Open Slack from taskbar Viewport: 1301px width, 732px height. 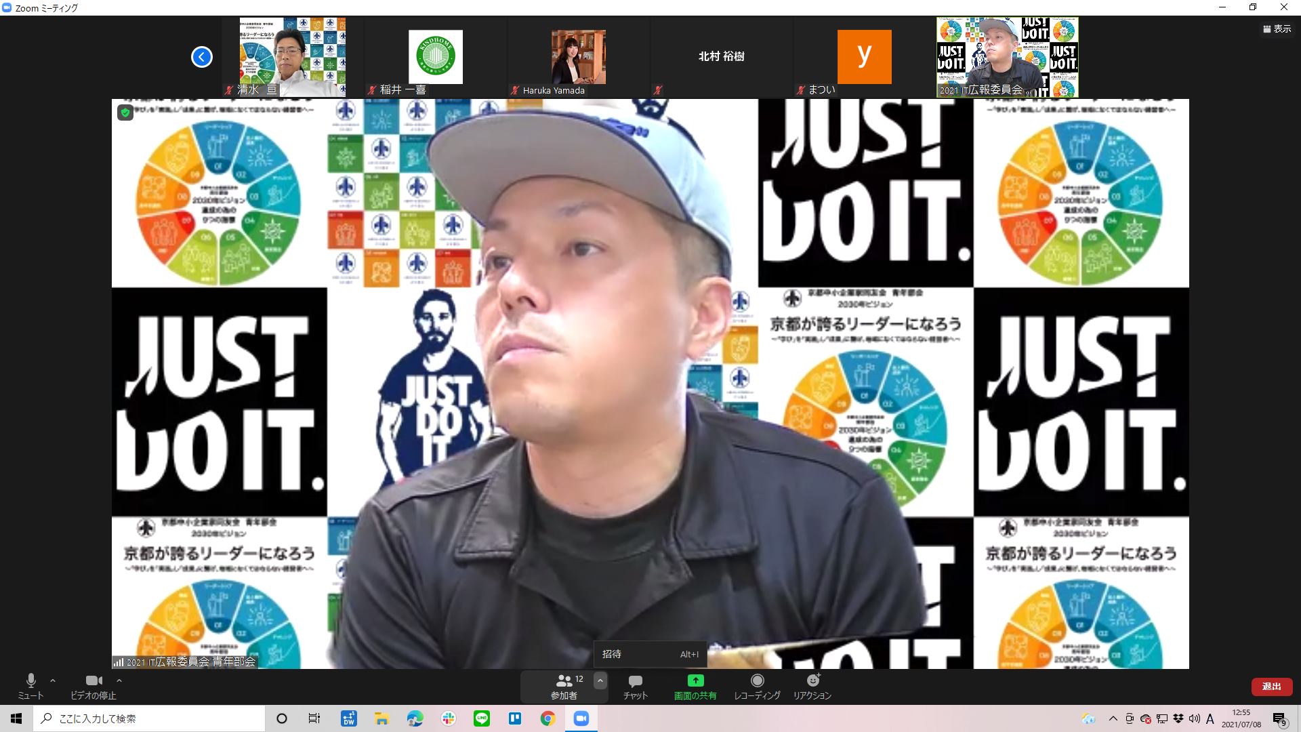(x=449, y=718)
